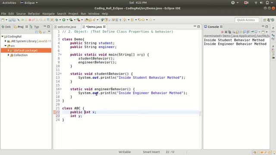
Task: Toggle Show Whitespace Characters in toolbar
Action: pos(120,20)
